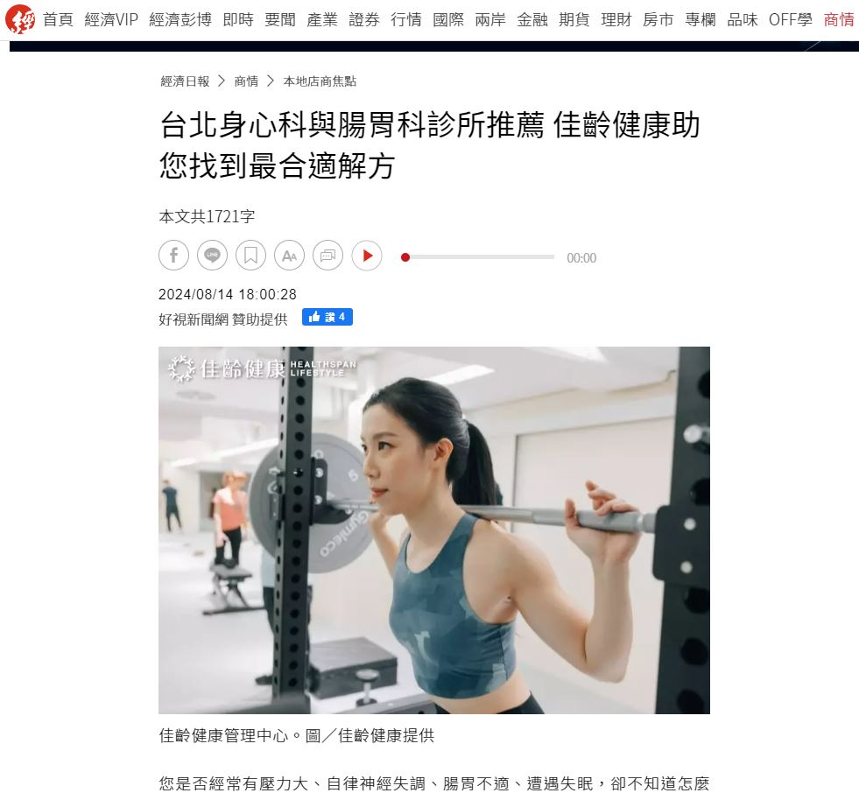
Task: Click the 商情 breadcrumb link
Action: [247, 81]
